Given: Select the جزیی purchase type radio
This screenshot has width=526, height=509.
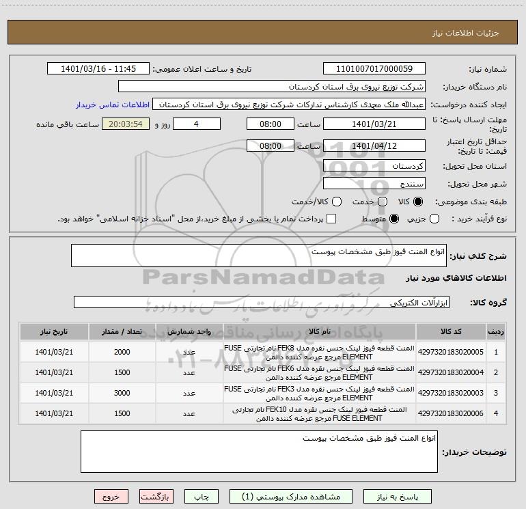Looking at the screenshot, I should [x=434, y=219].
